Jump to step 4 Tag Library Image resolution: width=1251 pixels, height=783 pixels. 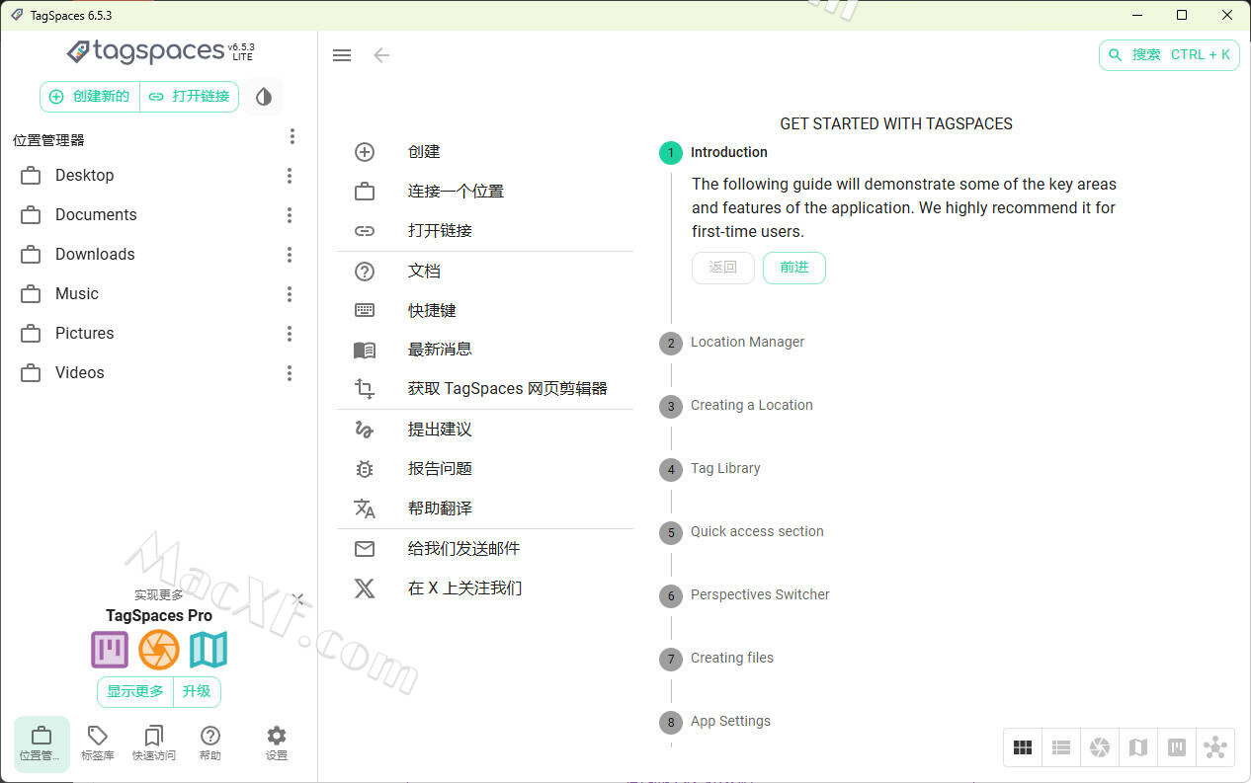(710, 469)
